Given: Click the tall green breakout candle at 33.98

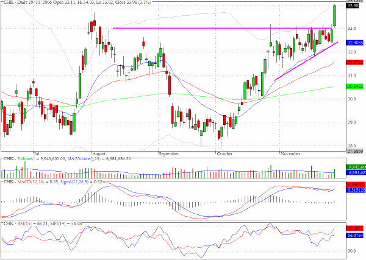Looking at the screenshot, I should pos(334,16).
